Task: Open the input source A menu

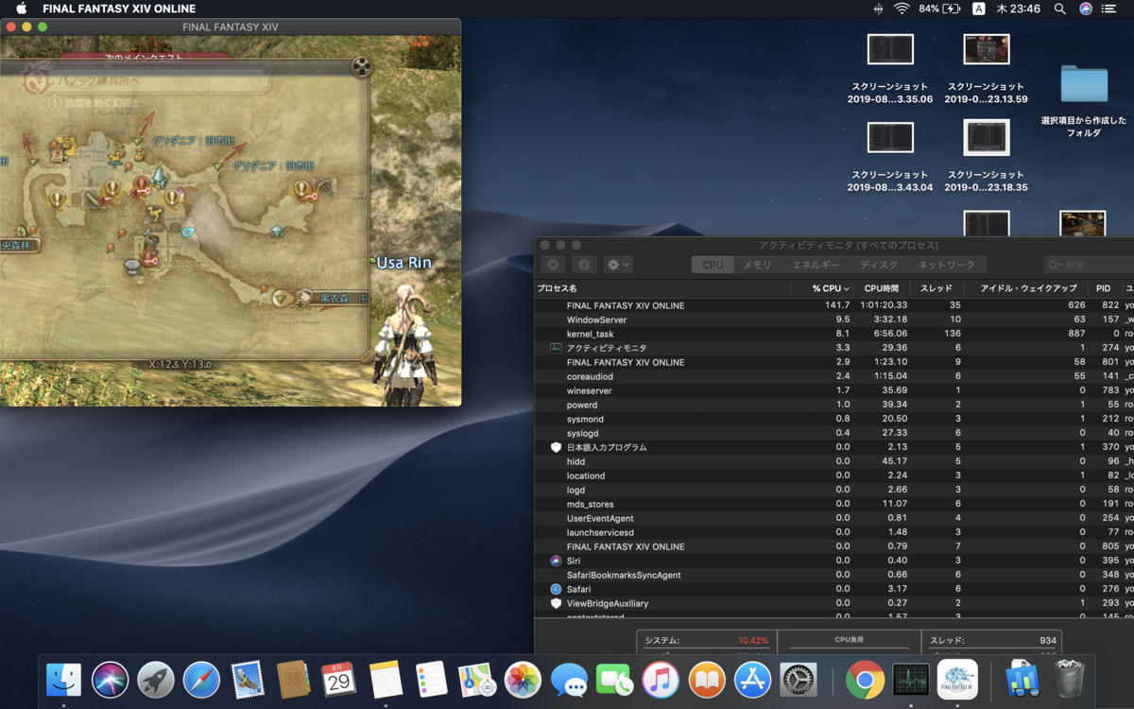Action: coord(978,9)
